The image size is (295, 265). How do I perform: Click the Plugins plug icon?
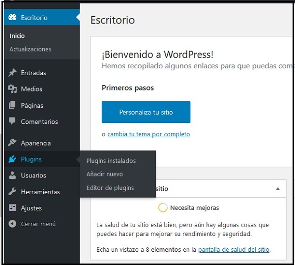coord(12,159)
